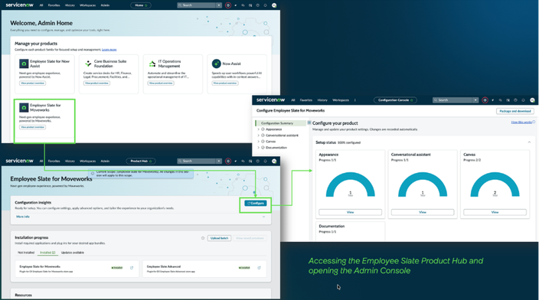Expand the Appearance tree node

click(259, 129)
